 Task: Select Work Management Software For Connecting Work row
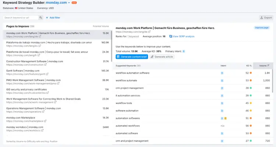click(x=57, y=100)
